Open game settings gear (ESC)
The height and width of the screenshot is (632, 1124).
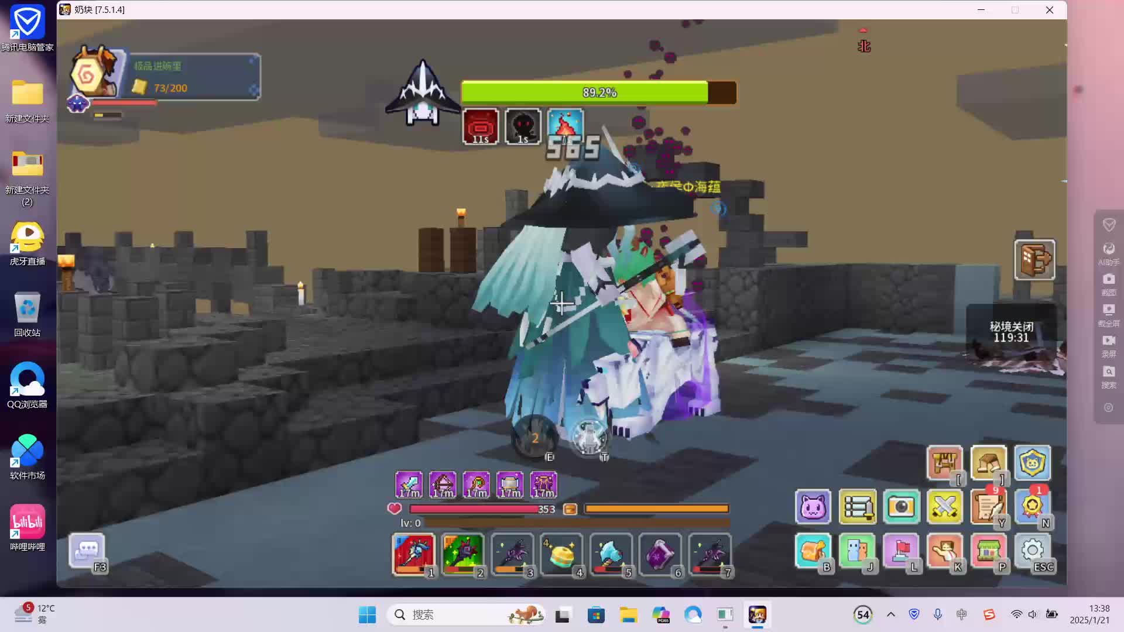click(x=1032, y=551)
